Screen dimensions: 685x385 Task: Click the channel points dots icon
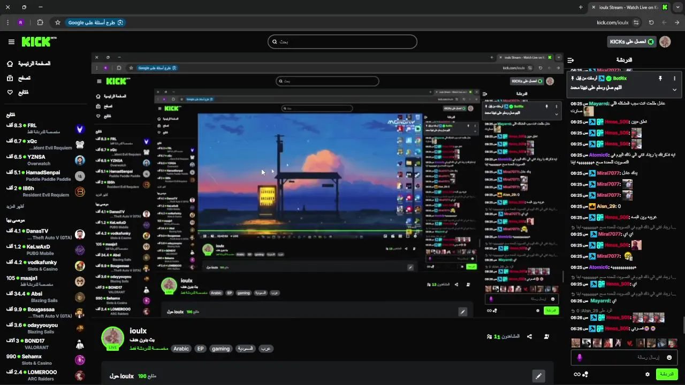coord(585,374)
